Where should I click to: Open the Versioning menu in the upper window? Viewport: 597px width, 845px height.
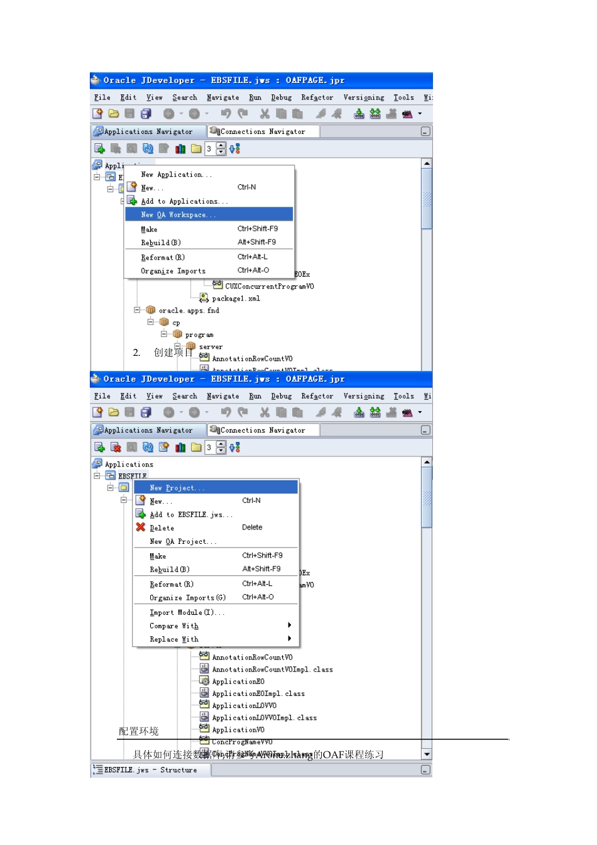pos(364,97)
